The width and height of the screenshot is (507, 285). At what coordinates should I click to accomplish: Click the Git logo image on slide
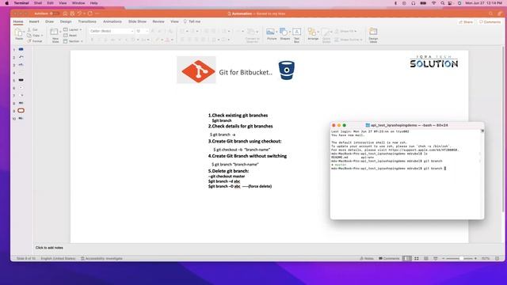(x=196, y=70)
